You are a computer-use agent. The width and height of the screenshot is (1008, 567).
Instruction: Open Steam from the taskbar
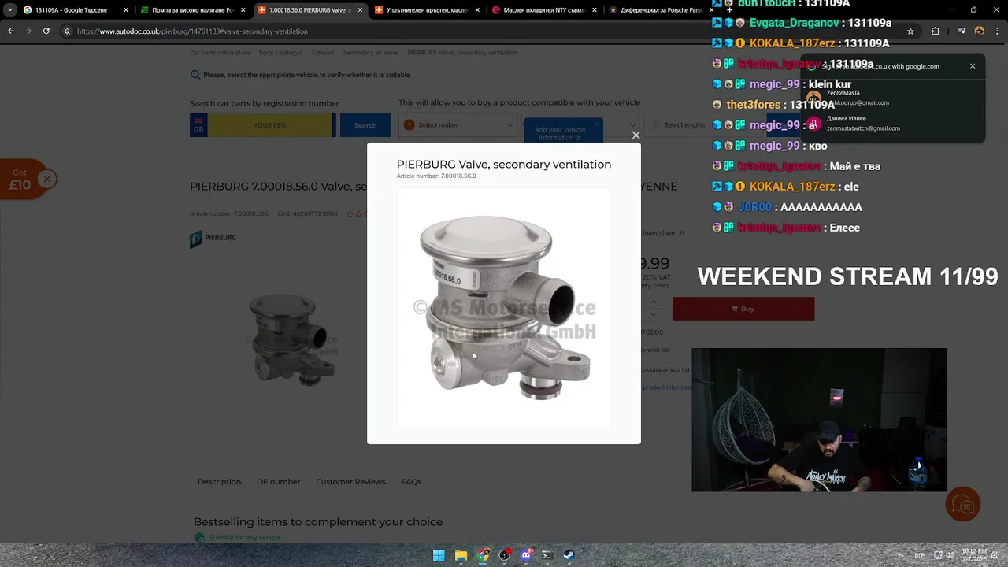tap(569, 555)
